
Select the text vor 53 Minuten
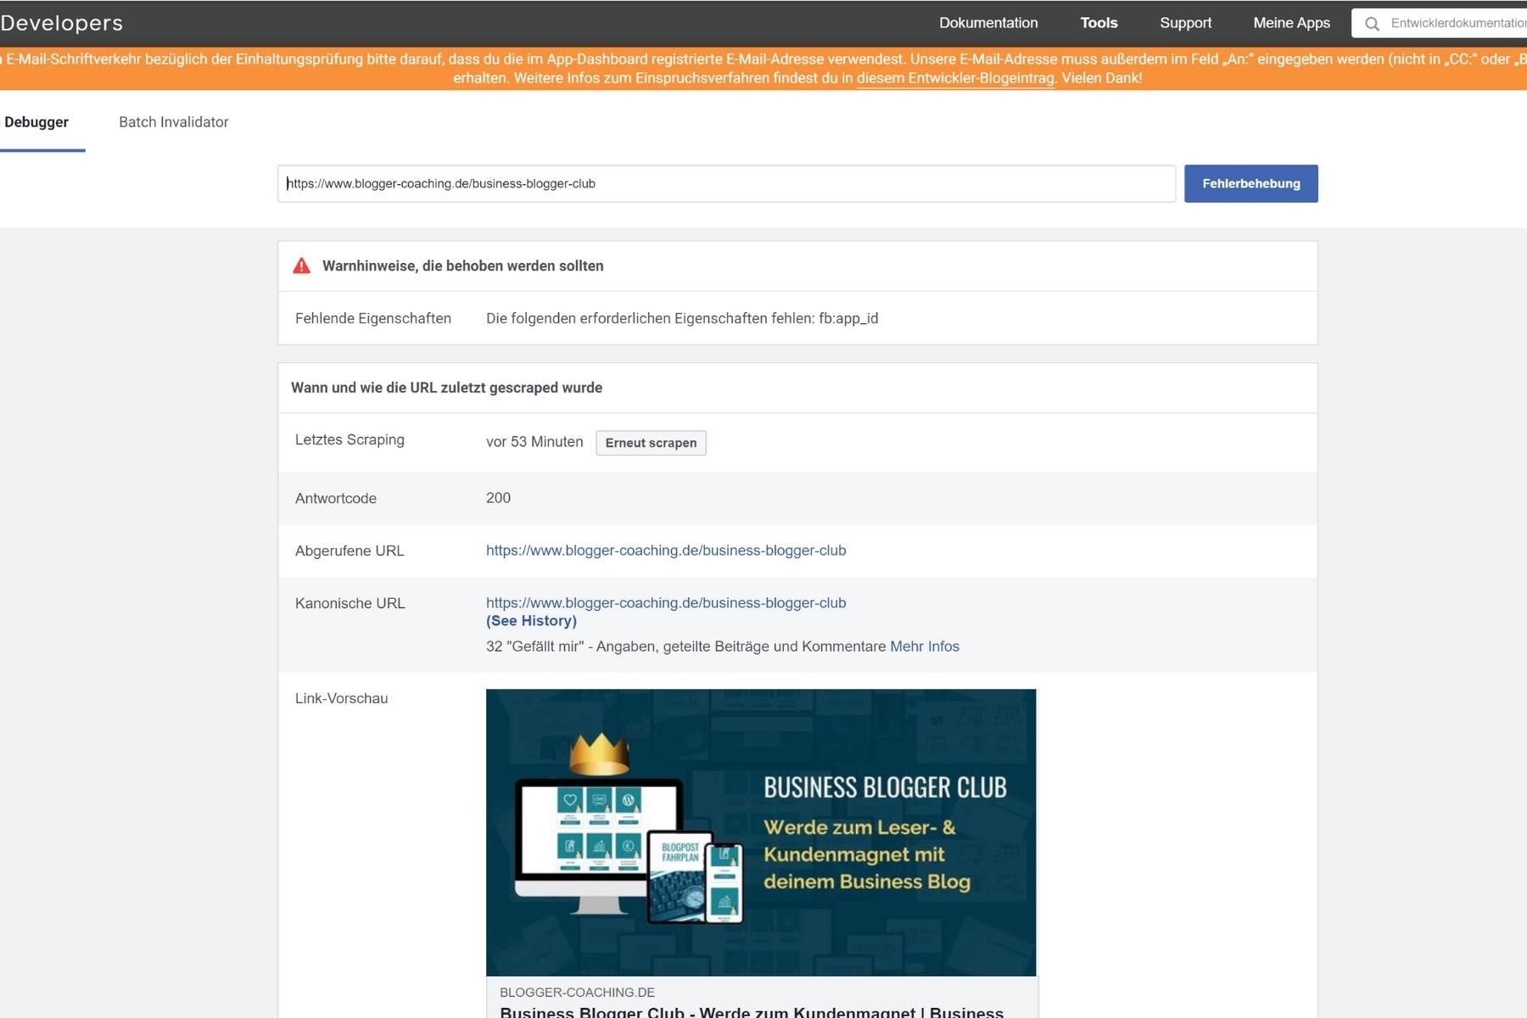tap(534, 442)
